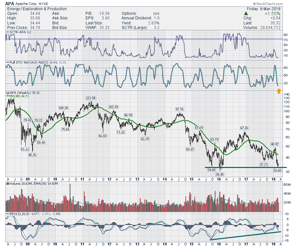Click the 60M volume axis label
The height and width of the screenshot is (247, 296).
click(x=287, y=185)
